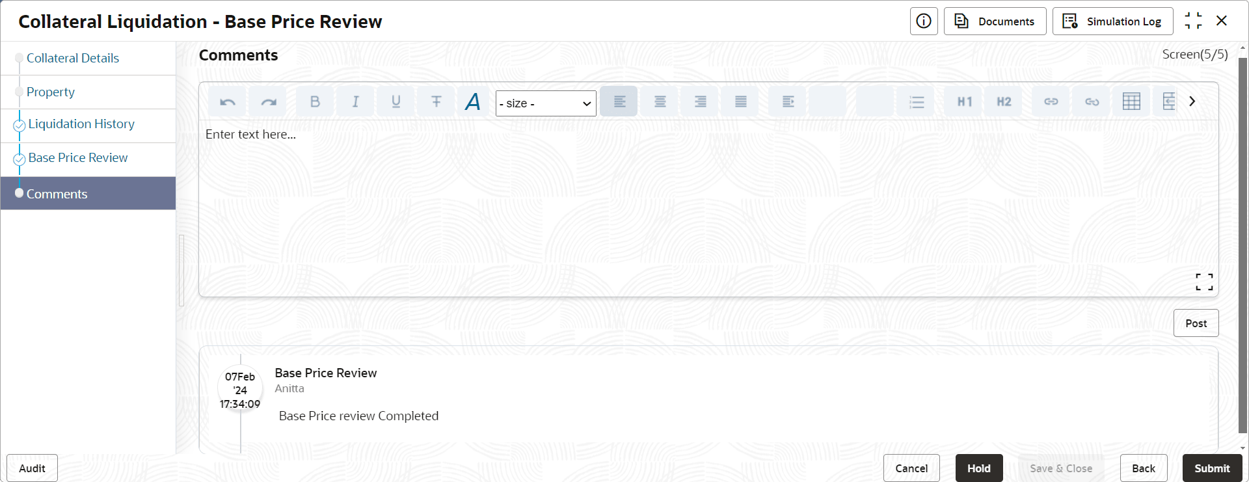Justify the text
This screenshot has height=482, width=1249.
point(740,101)
